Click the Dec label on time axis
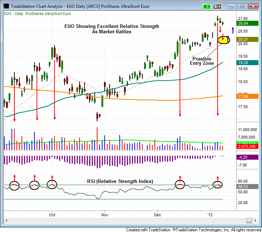Viewport: 262px width, 232px height. click(157, 215)
